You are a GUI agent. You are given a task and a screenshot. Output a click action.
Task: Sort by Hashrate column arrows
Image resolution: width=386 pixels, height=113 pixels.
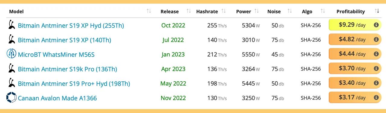(223, 11)
